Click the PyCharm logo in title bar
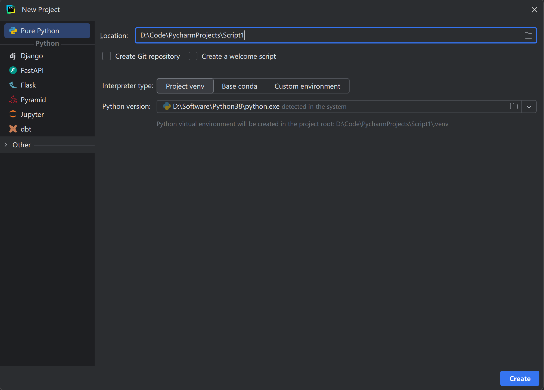Viewport: 544px width, 390px height. click(11, 10)
